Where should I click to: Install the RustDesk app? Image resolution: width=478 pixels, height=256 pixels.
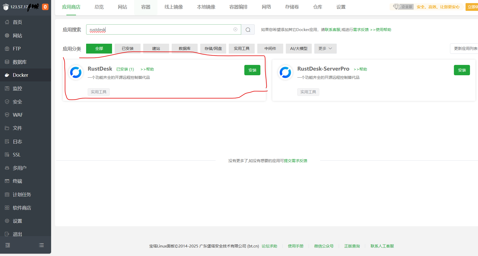pyautogui.click(x=252, y=70)
